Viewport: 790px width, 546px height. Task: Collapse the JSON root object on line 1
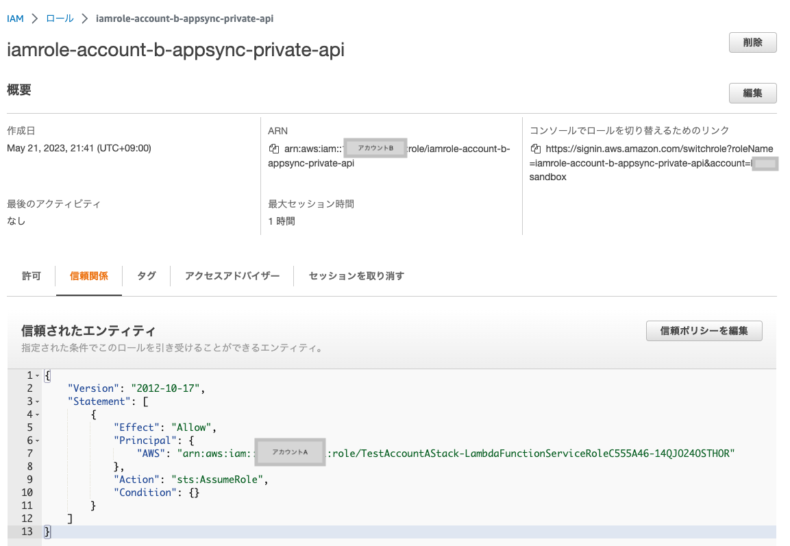pyautogui.click(x=36, y=375)
